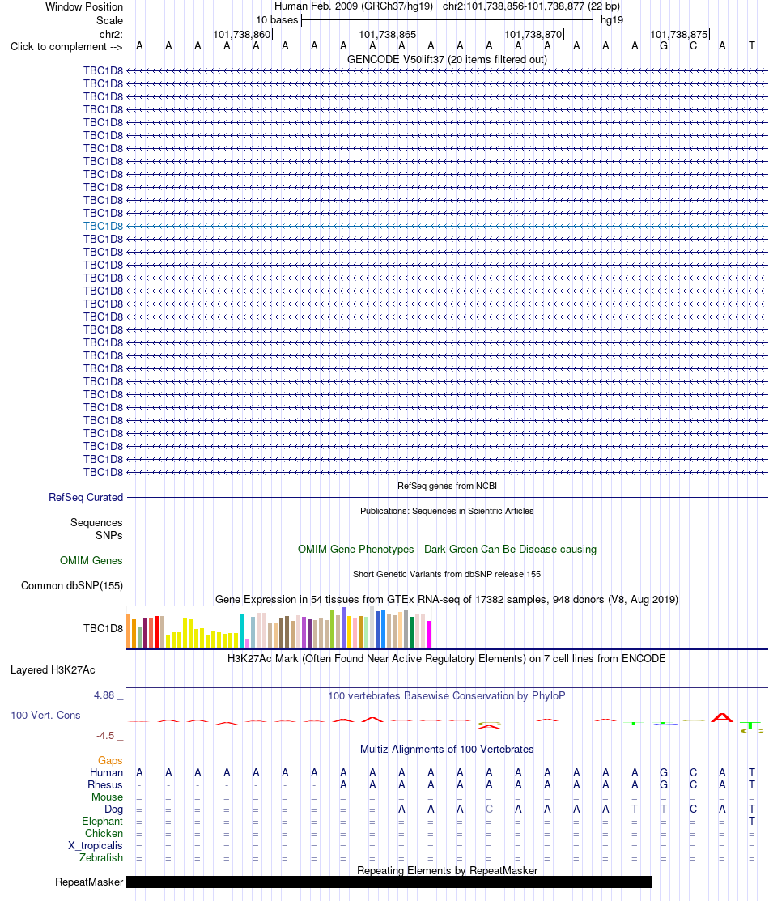Click the Human species label
Image resolution: width=769 pixels, height=901 pixels.
pyautogui.click(x=106, y=773)
